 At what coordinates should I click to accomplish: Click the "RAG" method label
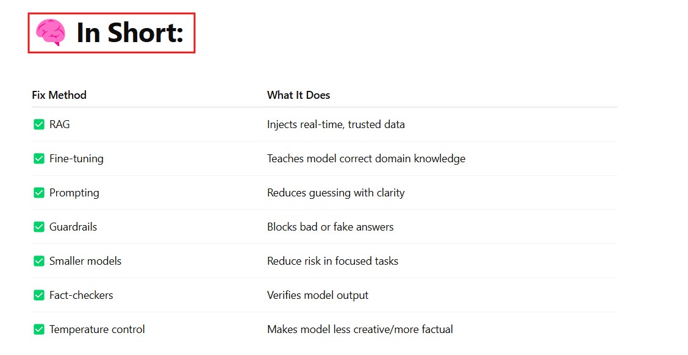(x=60, y=124)
